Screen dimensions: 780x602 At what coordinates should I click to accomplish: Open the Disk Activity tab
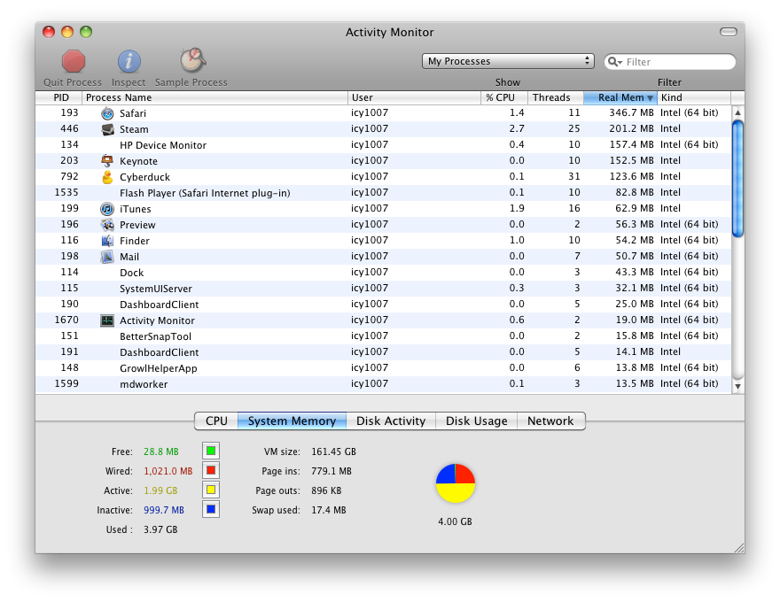coord(391,421)
